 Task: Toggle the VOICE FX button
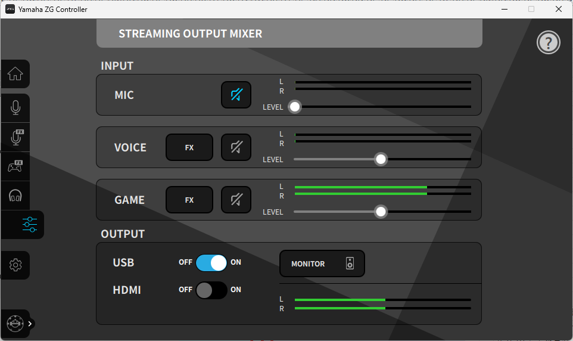pyautogui.click(x=189, y=147)
